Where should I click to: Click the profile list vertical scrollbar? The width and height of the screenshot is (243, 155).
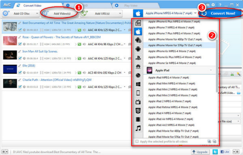point(216,65)
